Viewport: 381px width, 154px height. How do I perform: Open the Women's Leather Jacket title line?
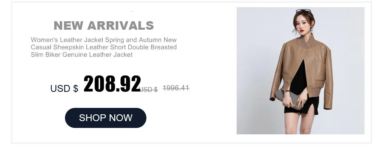(x=103, y=40)
